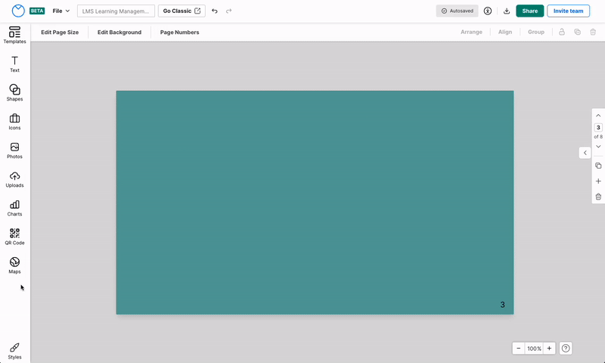Click the Share button
Image resolution: width=605 pixels, height=363 pixels.
[x=529, y=11]
